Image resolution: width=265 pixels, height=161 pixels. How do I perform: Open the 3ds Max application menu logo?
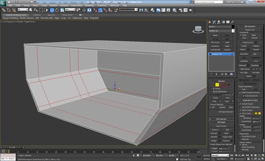click(x=3, y=3)
